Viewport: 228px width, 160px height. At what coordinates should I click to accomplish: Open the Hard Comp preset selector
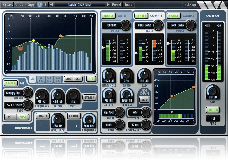[x=144, y=25]
